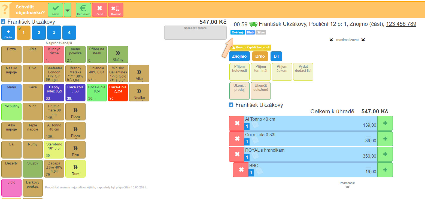Viewport: 425px width, 199px height.
Task: Select the red Coca-Cola 2,25l tile
Action: (118, 92)
